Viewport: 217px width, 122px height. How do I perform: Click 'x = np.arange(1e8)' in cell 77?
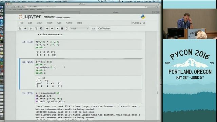[x=48, y=93]
